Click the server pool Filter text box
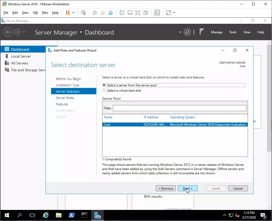Screen dimensions: 272x221 point(179,108)
